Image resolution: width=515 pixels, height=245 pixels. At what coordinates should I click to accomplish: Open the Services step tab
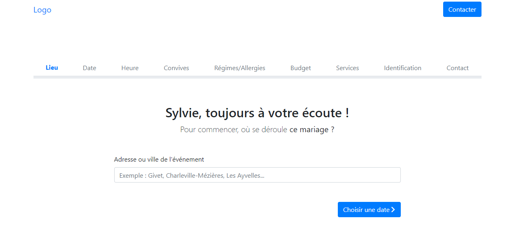point(348,68)
